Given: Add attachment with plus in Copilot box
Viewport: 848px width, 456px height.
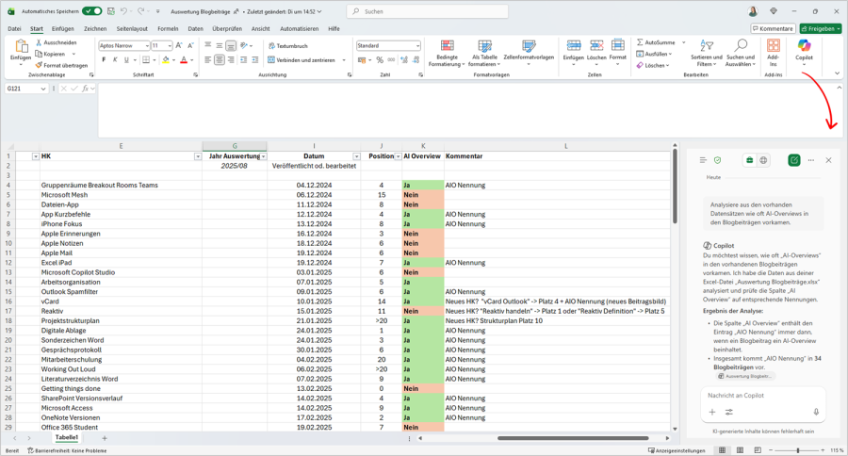Looking at the screenshot, I should pos(712,412).
